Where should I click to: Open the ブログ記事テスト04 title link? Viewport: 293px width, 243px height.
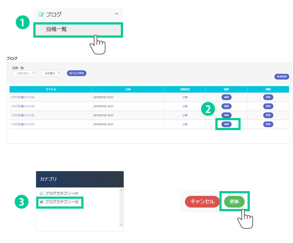point(23,97)
